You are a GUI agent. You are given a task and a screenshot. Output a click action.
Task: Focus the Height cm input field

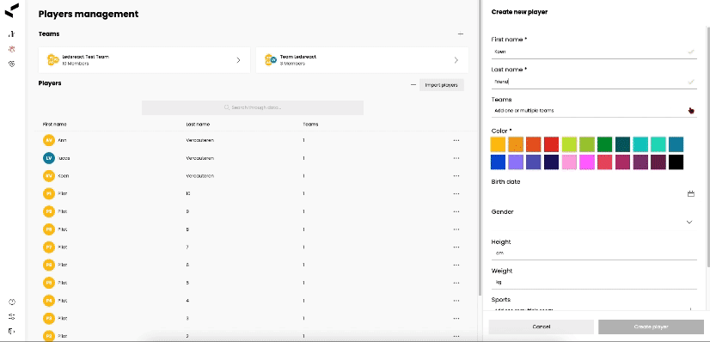(594, 253)
